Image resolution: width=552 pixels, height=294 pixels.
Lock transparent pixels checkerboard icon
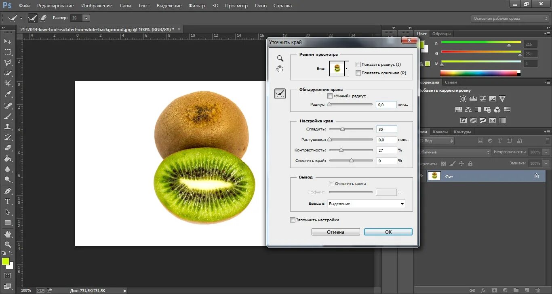point(443,164)
